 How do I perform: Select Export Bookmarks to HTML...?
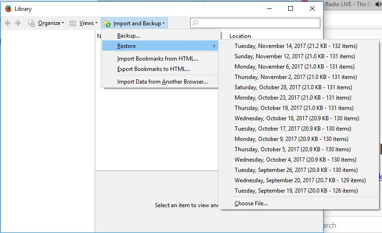click(160, 69)
